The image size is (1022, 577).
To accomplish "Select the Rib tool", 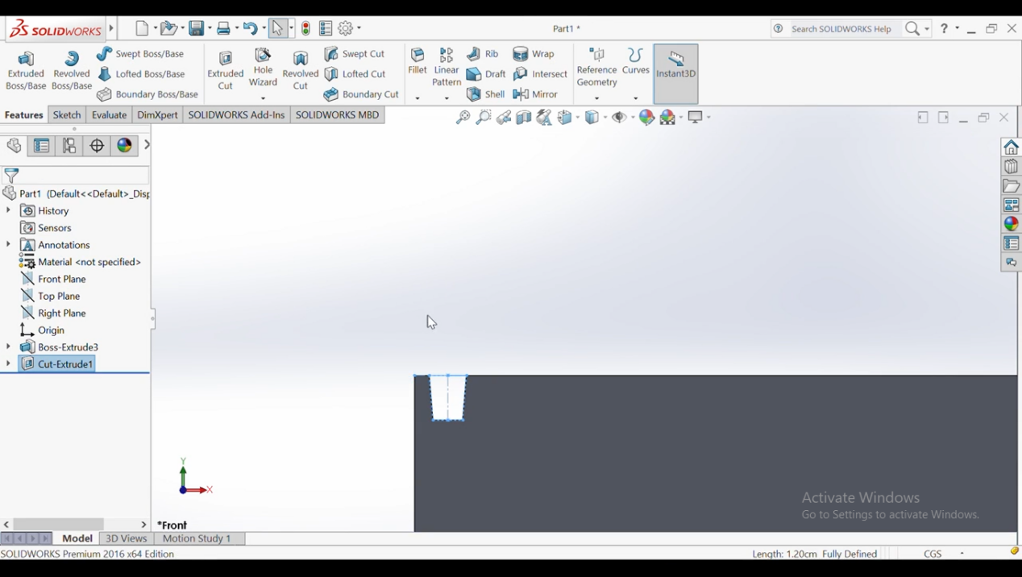I will (483, 54).
